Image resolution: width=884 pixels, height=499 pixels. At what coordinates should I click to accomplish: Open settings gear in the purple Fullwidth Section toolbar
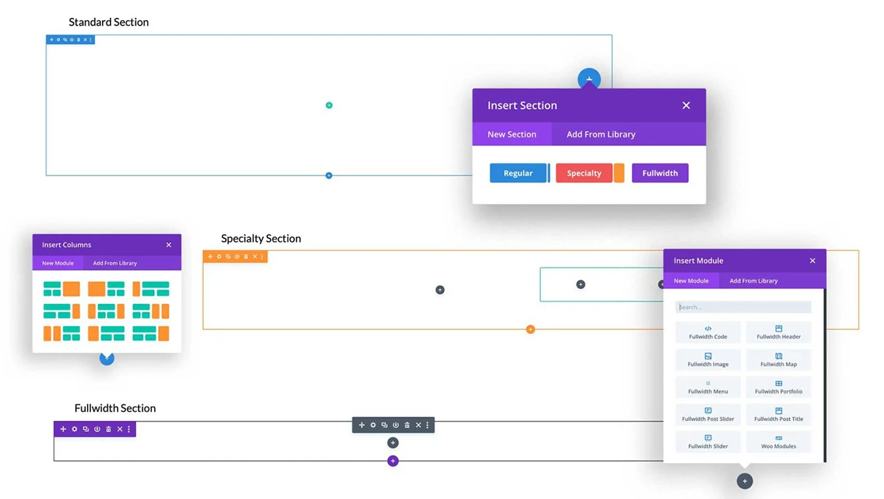(x=75, y=429)
